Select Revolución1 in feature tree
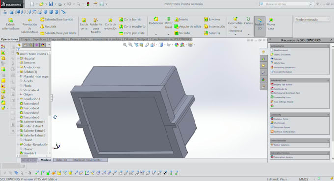Screen dimensions: 334x181 tap(31, 99)
